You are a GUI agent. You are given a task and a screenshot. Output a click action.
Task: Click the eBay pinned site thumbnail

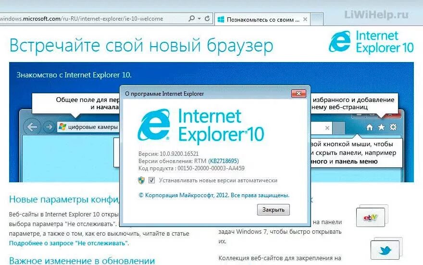(371, 217)
